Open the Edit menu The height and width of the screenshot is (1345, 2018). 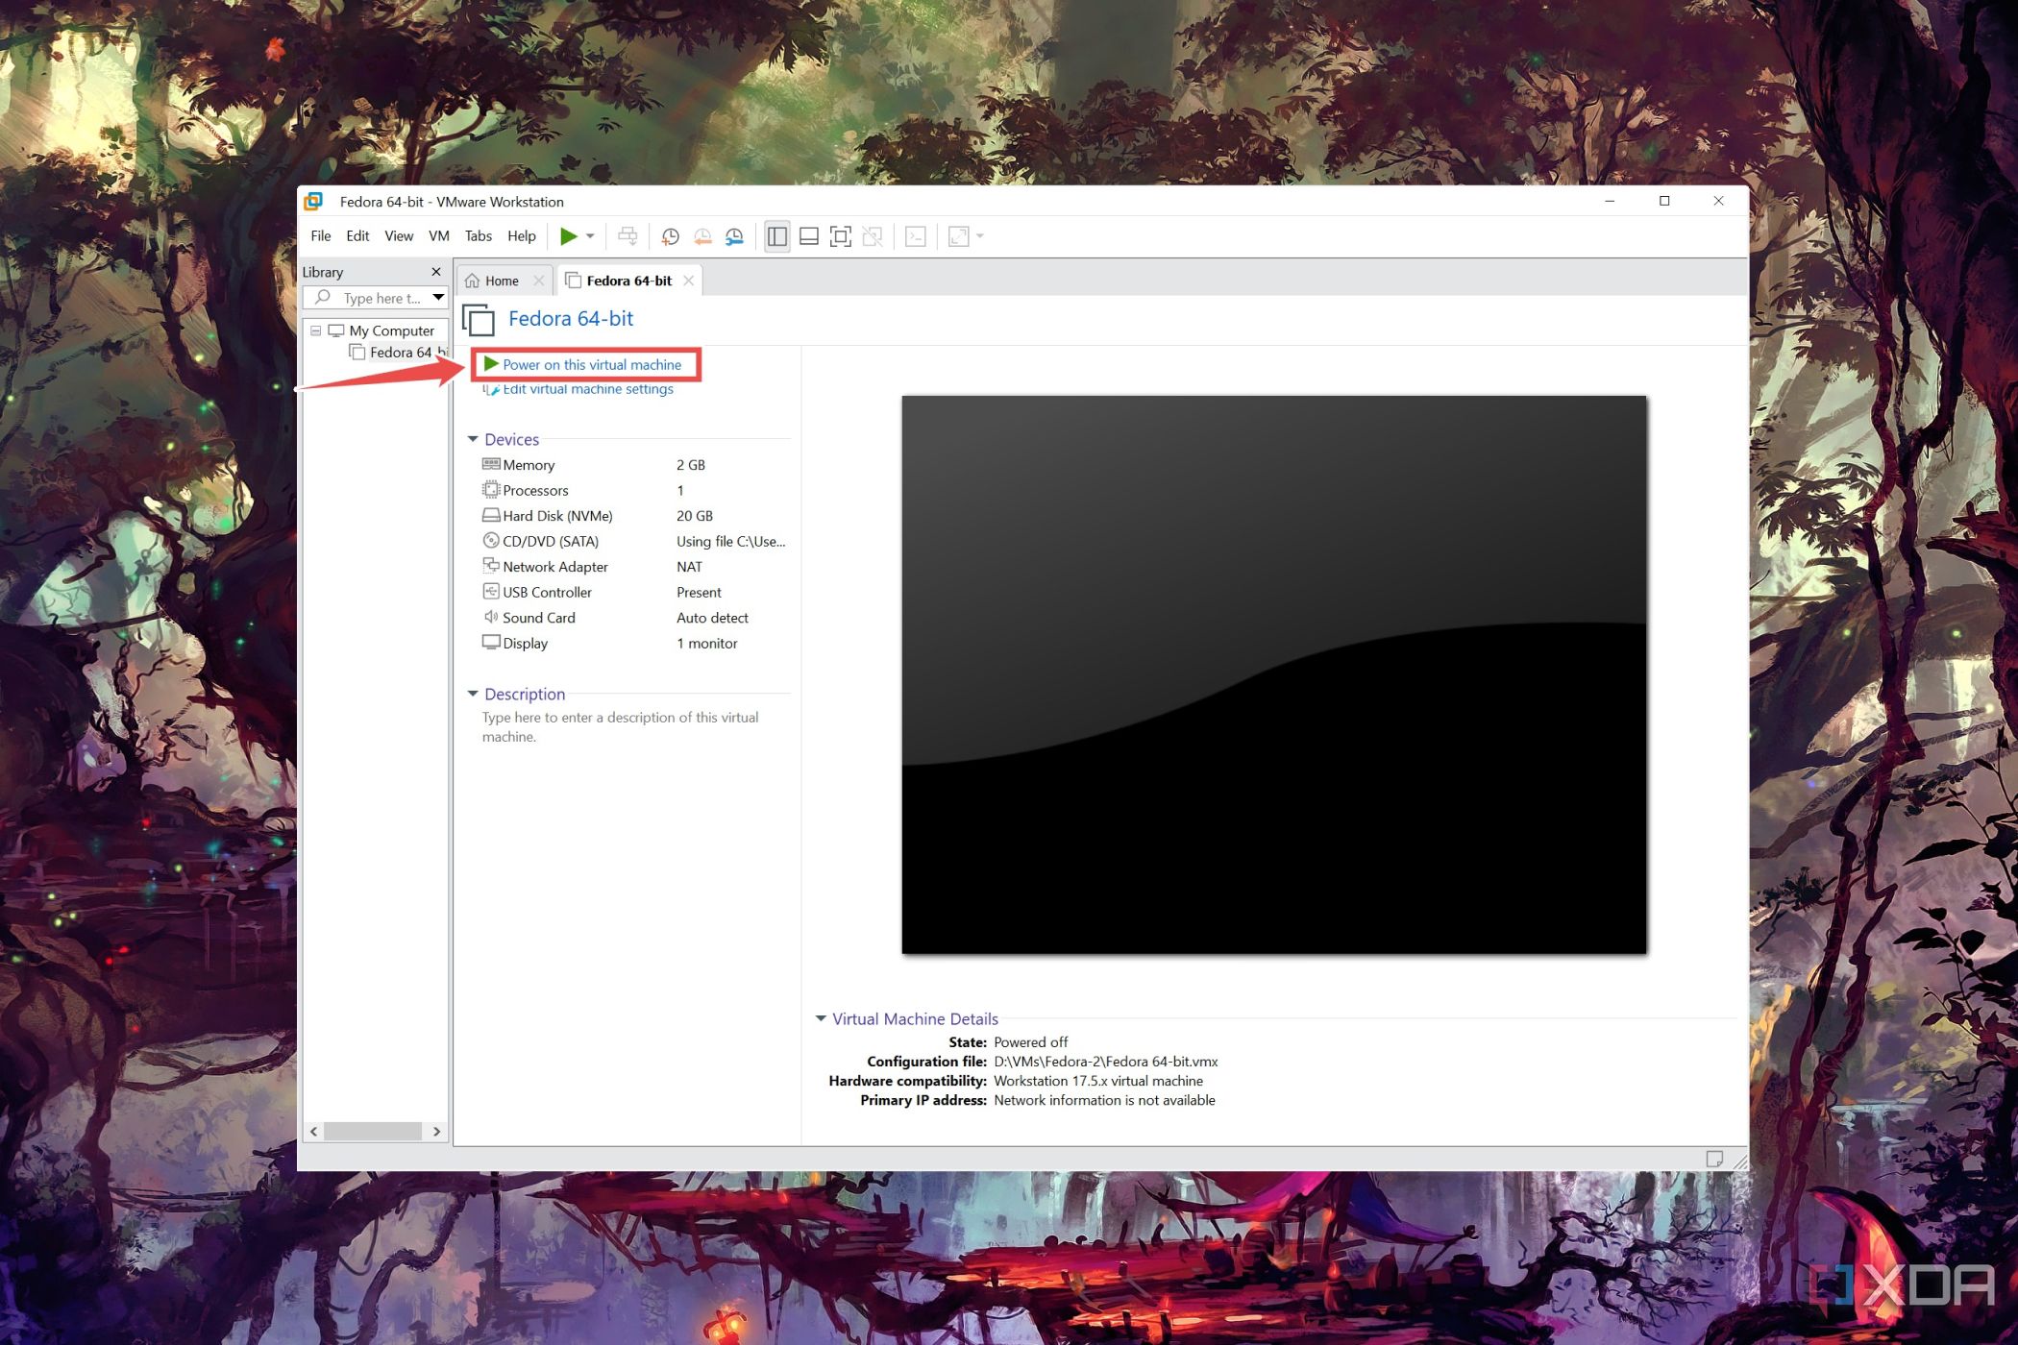point(357,236)
